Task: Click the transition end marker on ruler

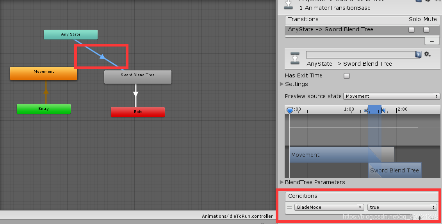Action: coord(383,110)
